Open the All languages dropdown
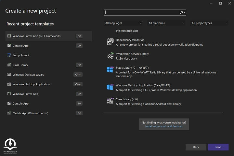 [123, 23]
